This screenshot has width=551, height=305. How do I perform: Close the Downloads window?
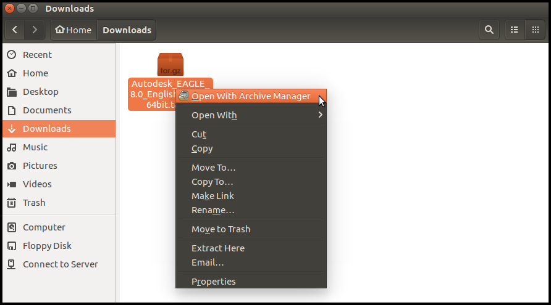point(9,9)
